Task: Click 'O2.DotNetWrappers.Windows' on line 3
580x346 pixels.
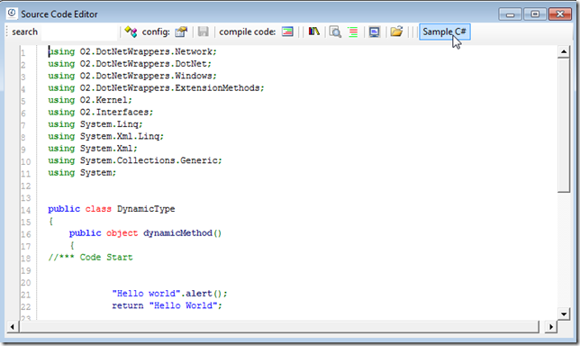Action: click(146, 76)
